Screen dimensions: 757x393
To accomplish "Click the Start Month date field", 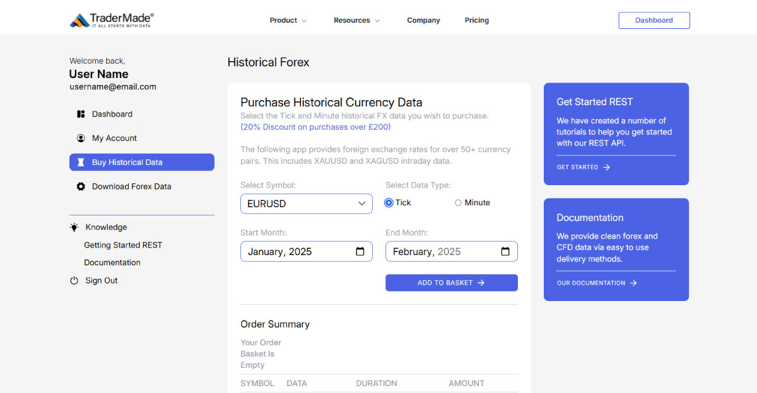I will pos(307,251).
